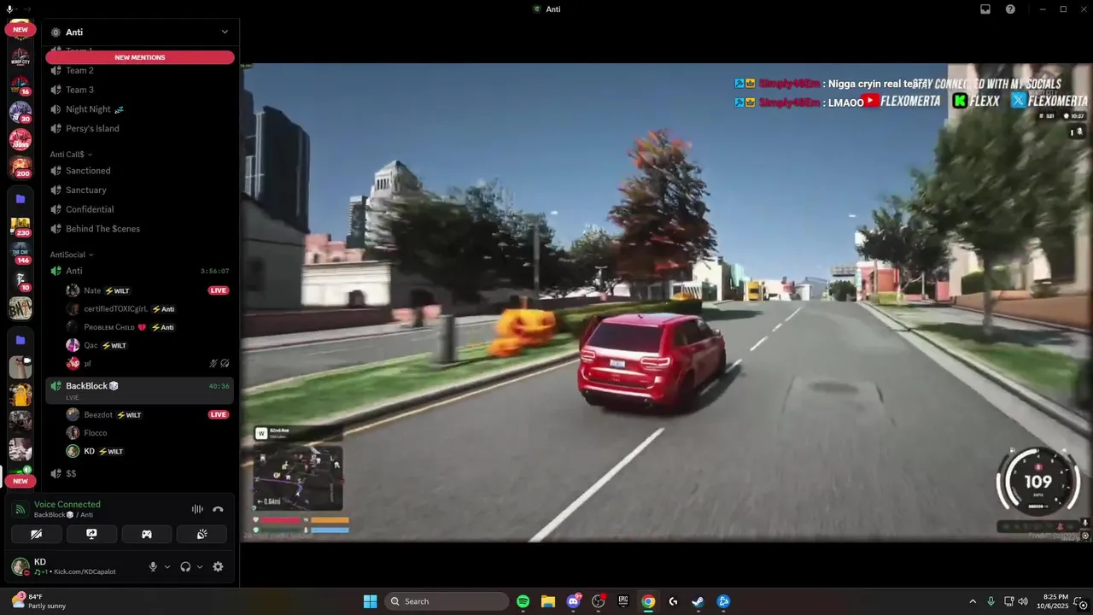The height and width of the screenshot is (615, 1093).
Task: Join Persy's Island voice channel
Action: (x=140, y=128)
